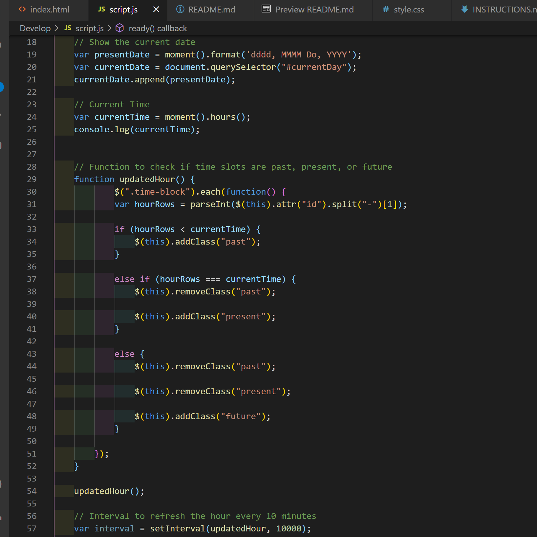Click the updatedHour function name on line 29

coord(147,180)
